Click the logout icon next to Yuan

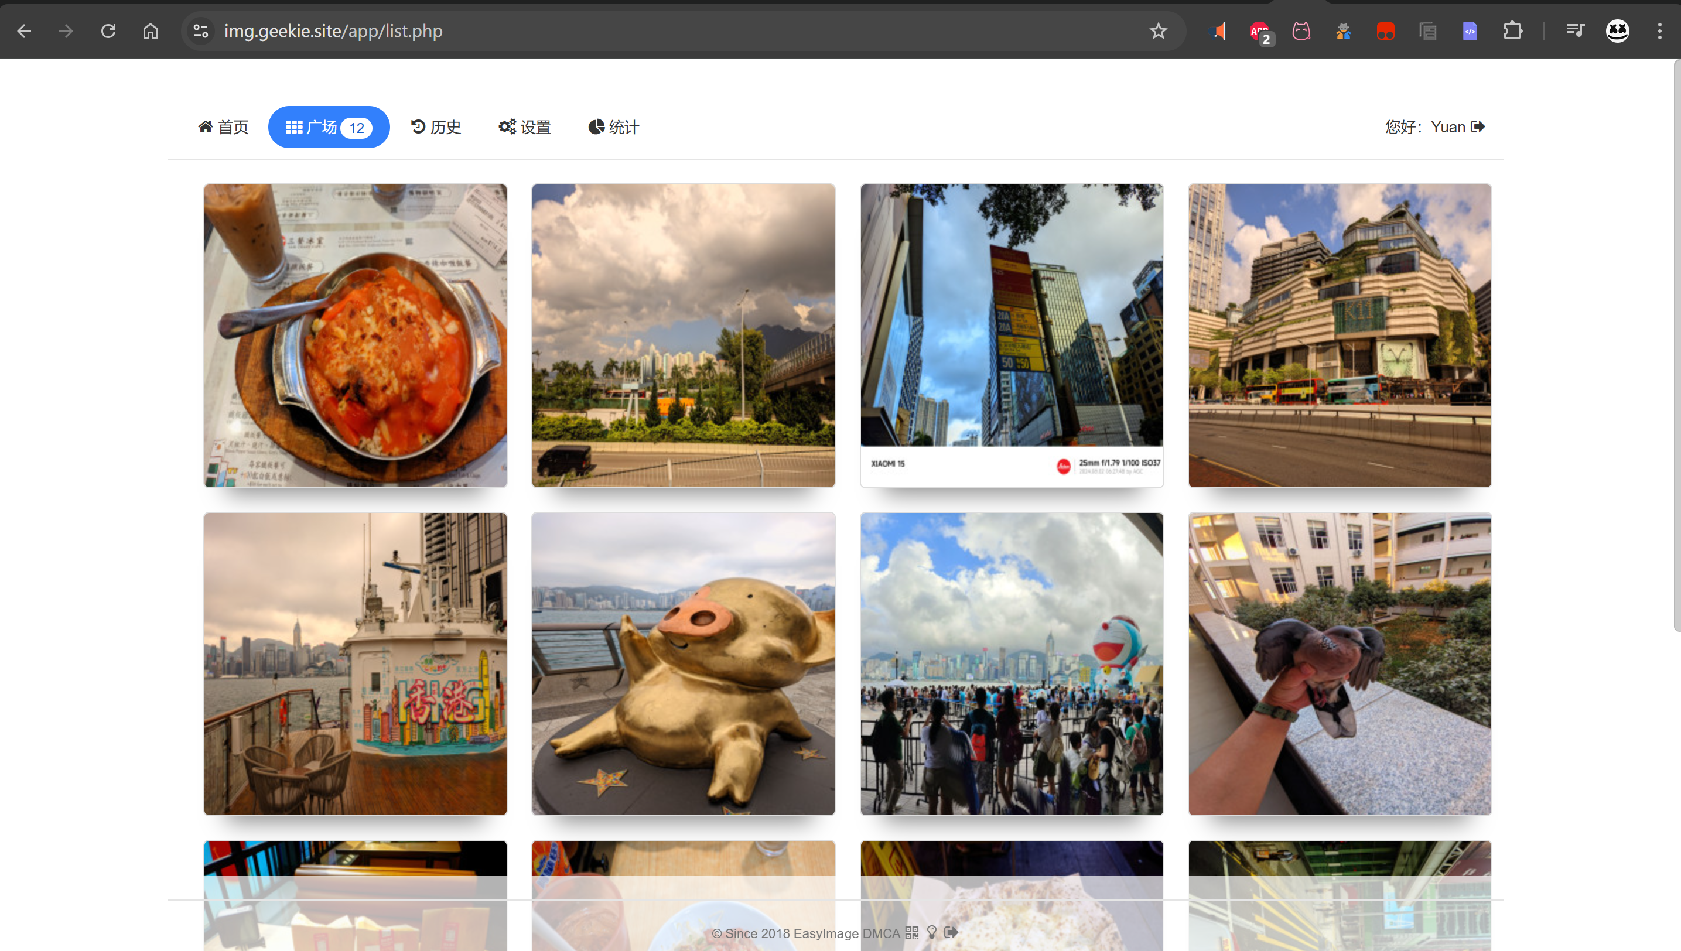1478,126
